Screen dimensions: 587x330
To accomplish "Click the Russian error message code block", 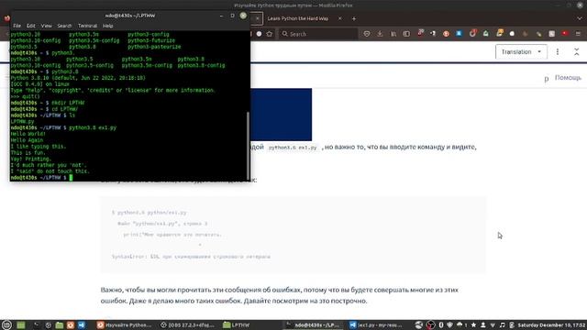I will point(293,235).
